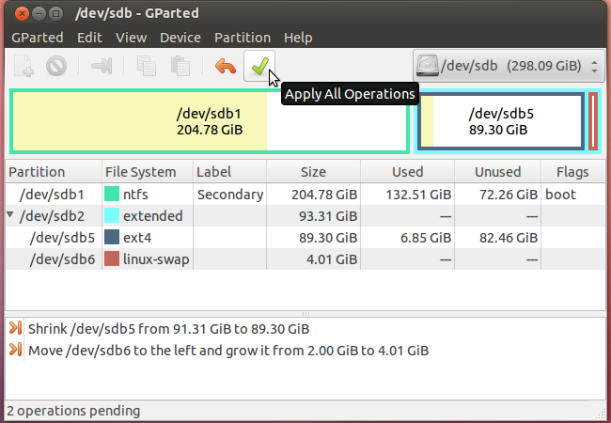Open the Partition menu
This screenshot has width=611, height=423.
[243, 38]
